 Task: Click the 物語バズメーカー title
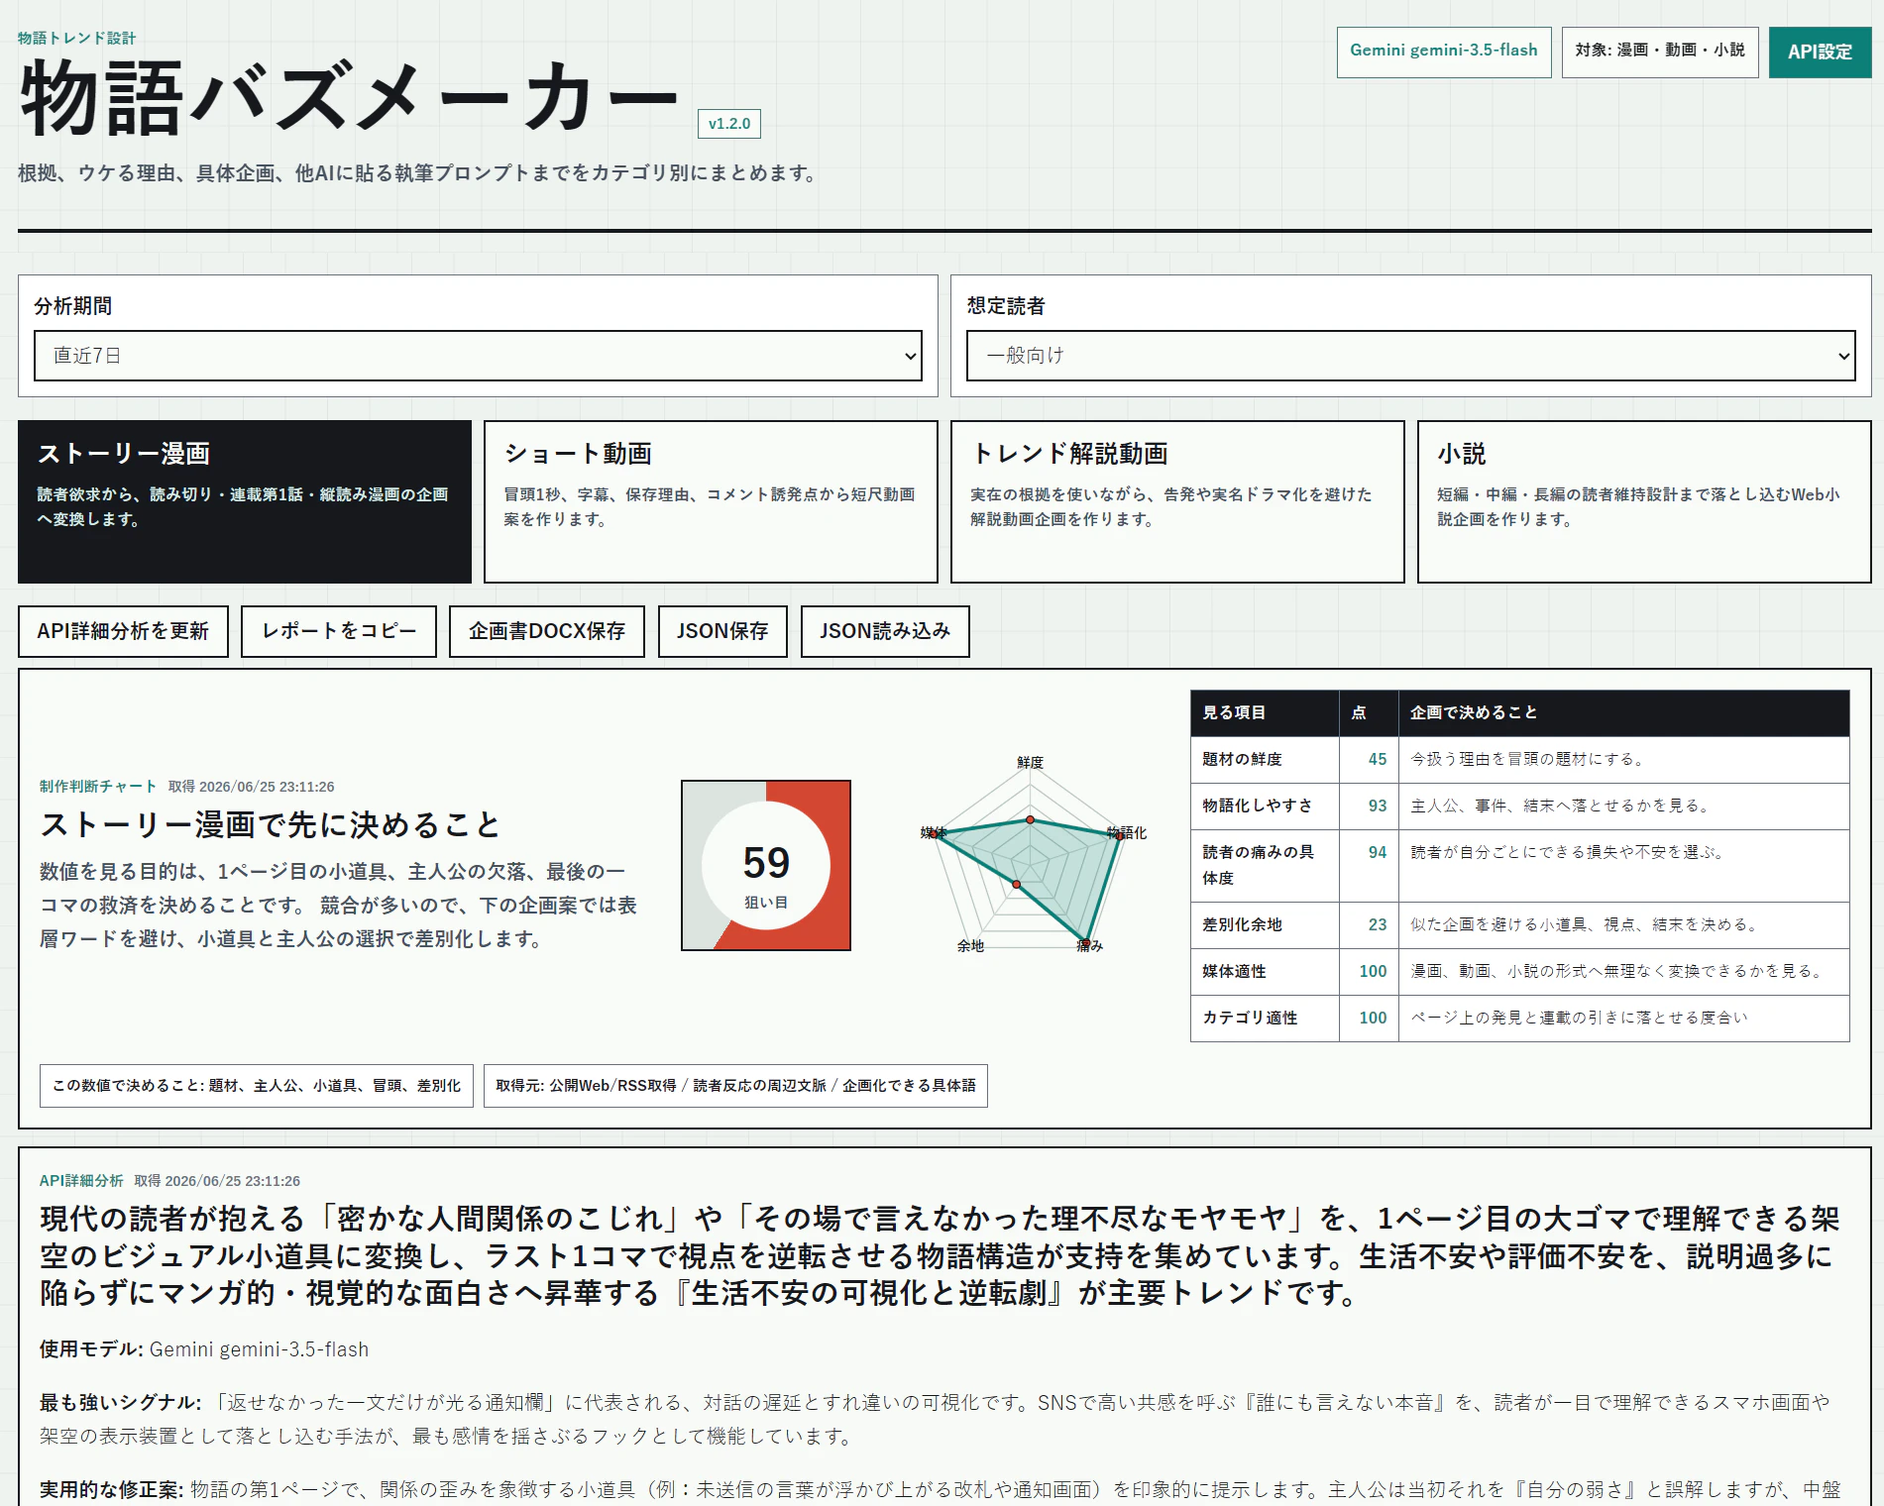(x=349, y=97)
